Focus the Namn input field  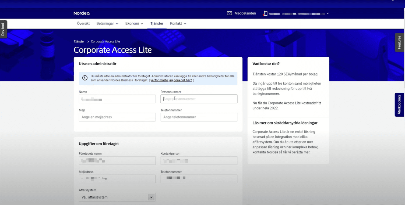tap(117, 99)
